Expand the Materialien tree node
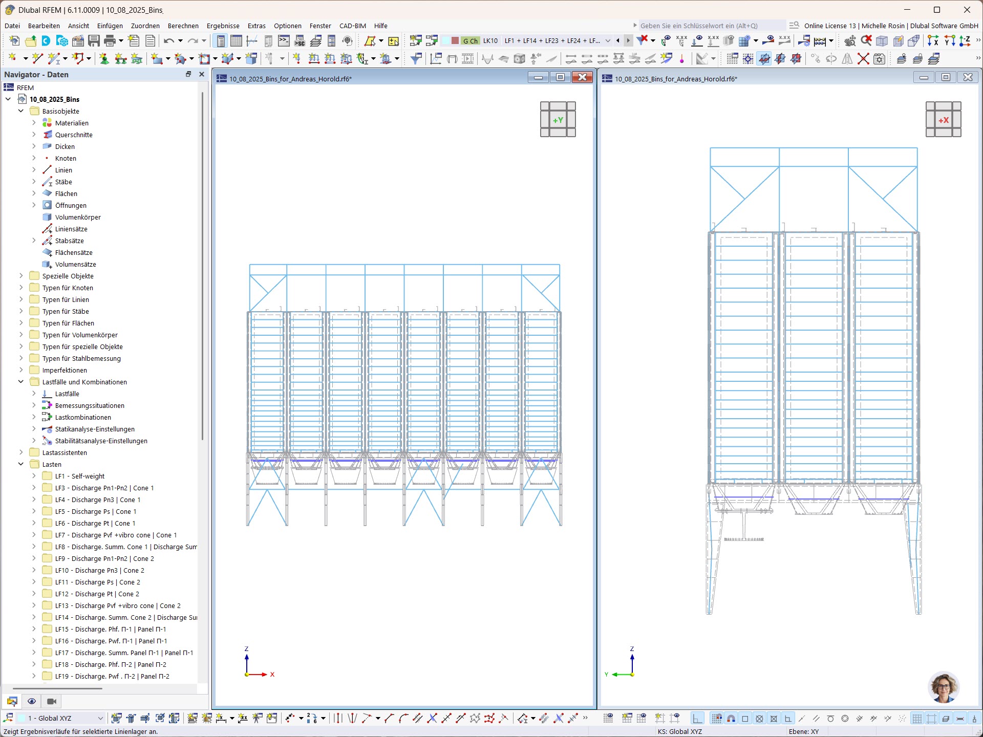The image size is (983, 737). click(x=34, y=123)
